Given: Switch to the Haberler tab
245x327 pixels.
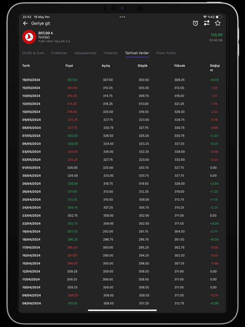Looking at the screenshot, I should coord(111,53).
